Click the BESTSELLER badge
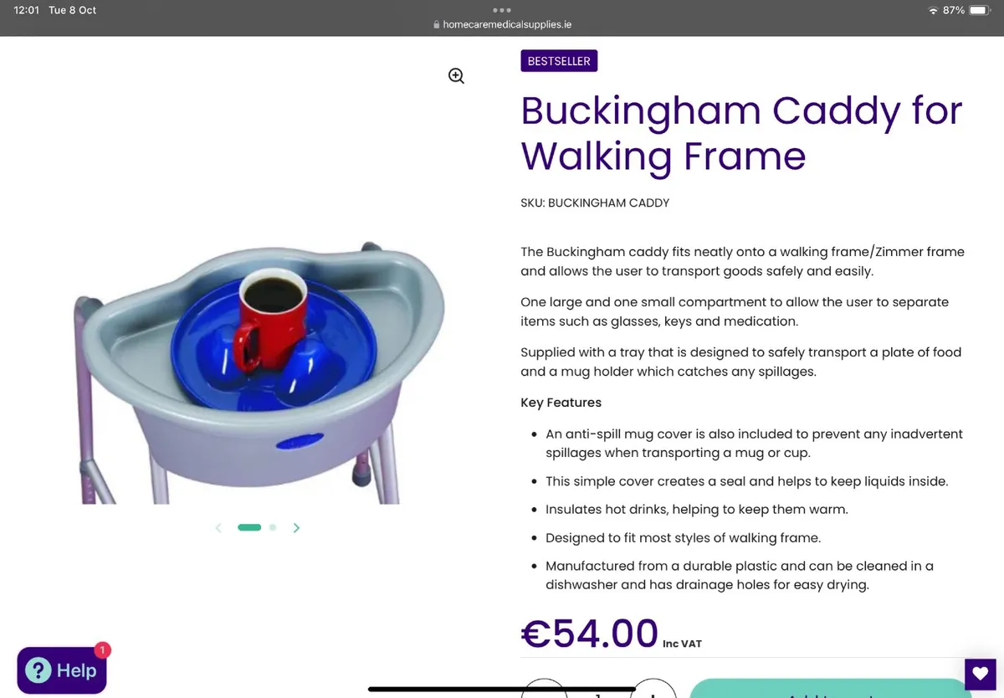This screenshot has width=1004, height=698. (x=559, y=61)
